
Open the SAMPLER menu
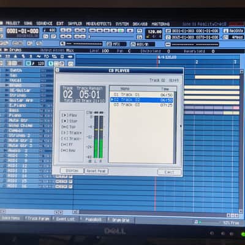pyautogui.click(x=75, y=24)
